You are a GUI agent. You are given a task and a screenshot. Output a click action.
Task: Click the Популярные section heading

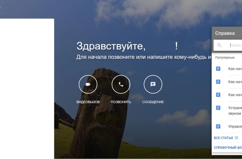pos(225,58)
